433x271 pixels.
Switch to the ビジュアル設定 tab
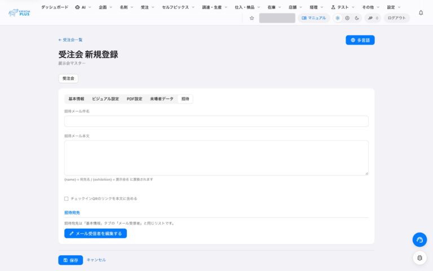pos(105,99)
